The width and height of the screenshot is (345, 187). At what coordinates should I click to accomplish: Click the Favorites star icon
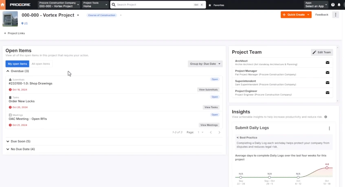tap(210, 5)
